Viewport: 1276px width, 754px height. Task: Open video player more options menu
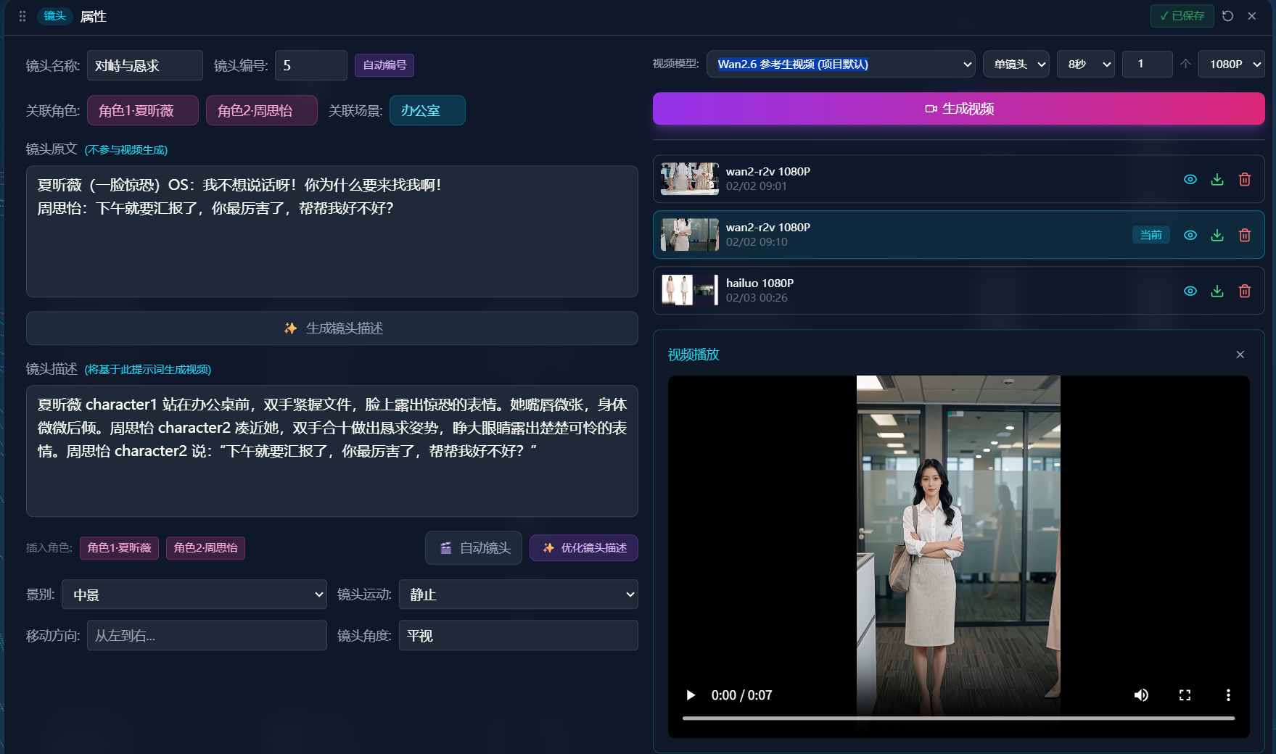[1228, 695]
